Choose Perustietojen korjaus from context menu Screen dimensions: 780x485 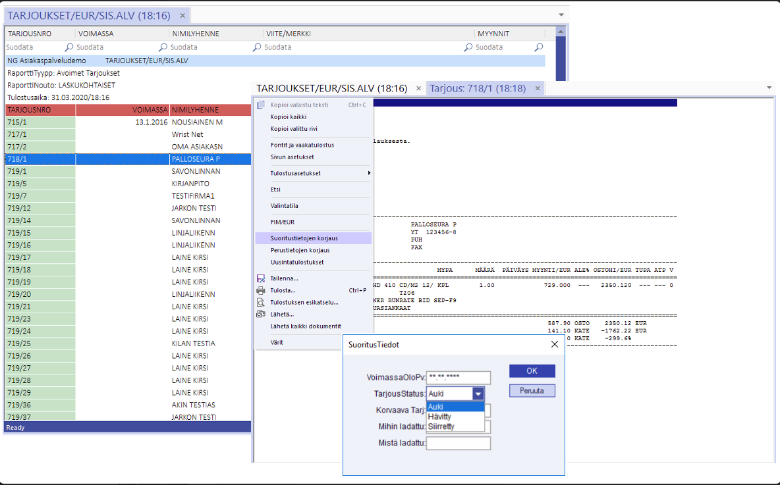(300, 250)
